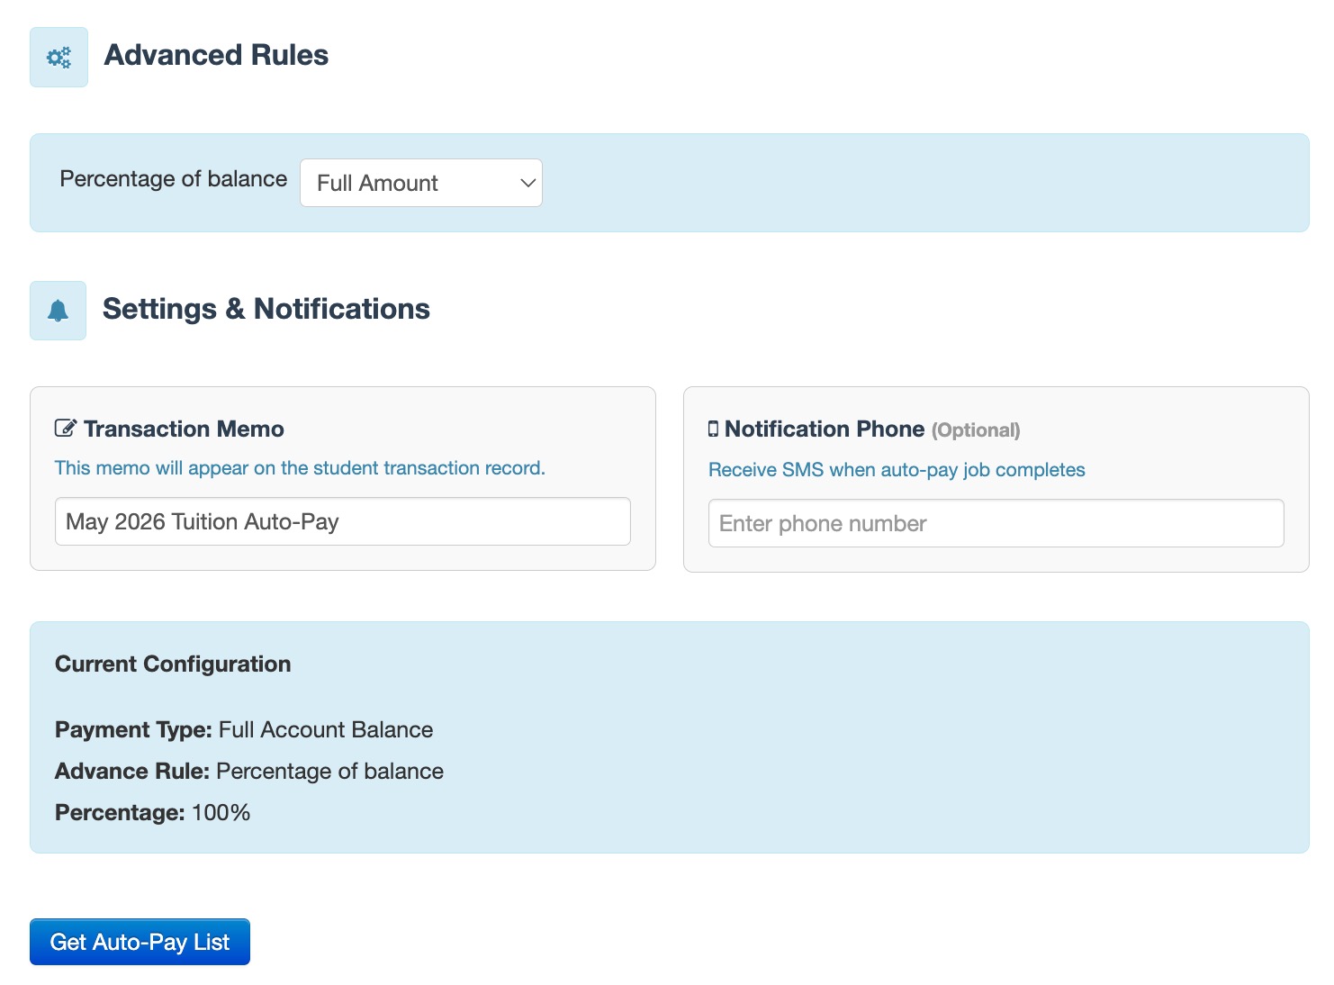Click the gears icon beside Advanced Rules
Screen dimensions: 1334x985
[x=59, y=58]
